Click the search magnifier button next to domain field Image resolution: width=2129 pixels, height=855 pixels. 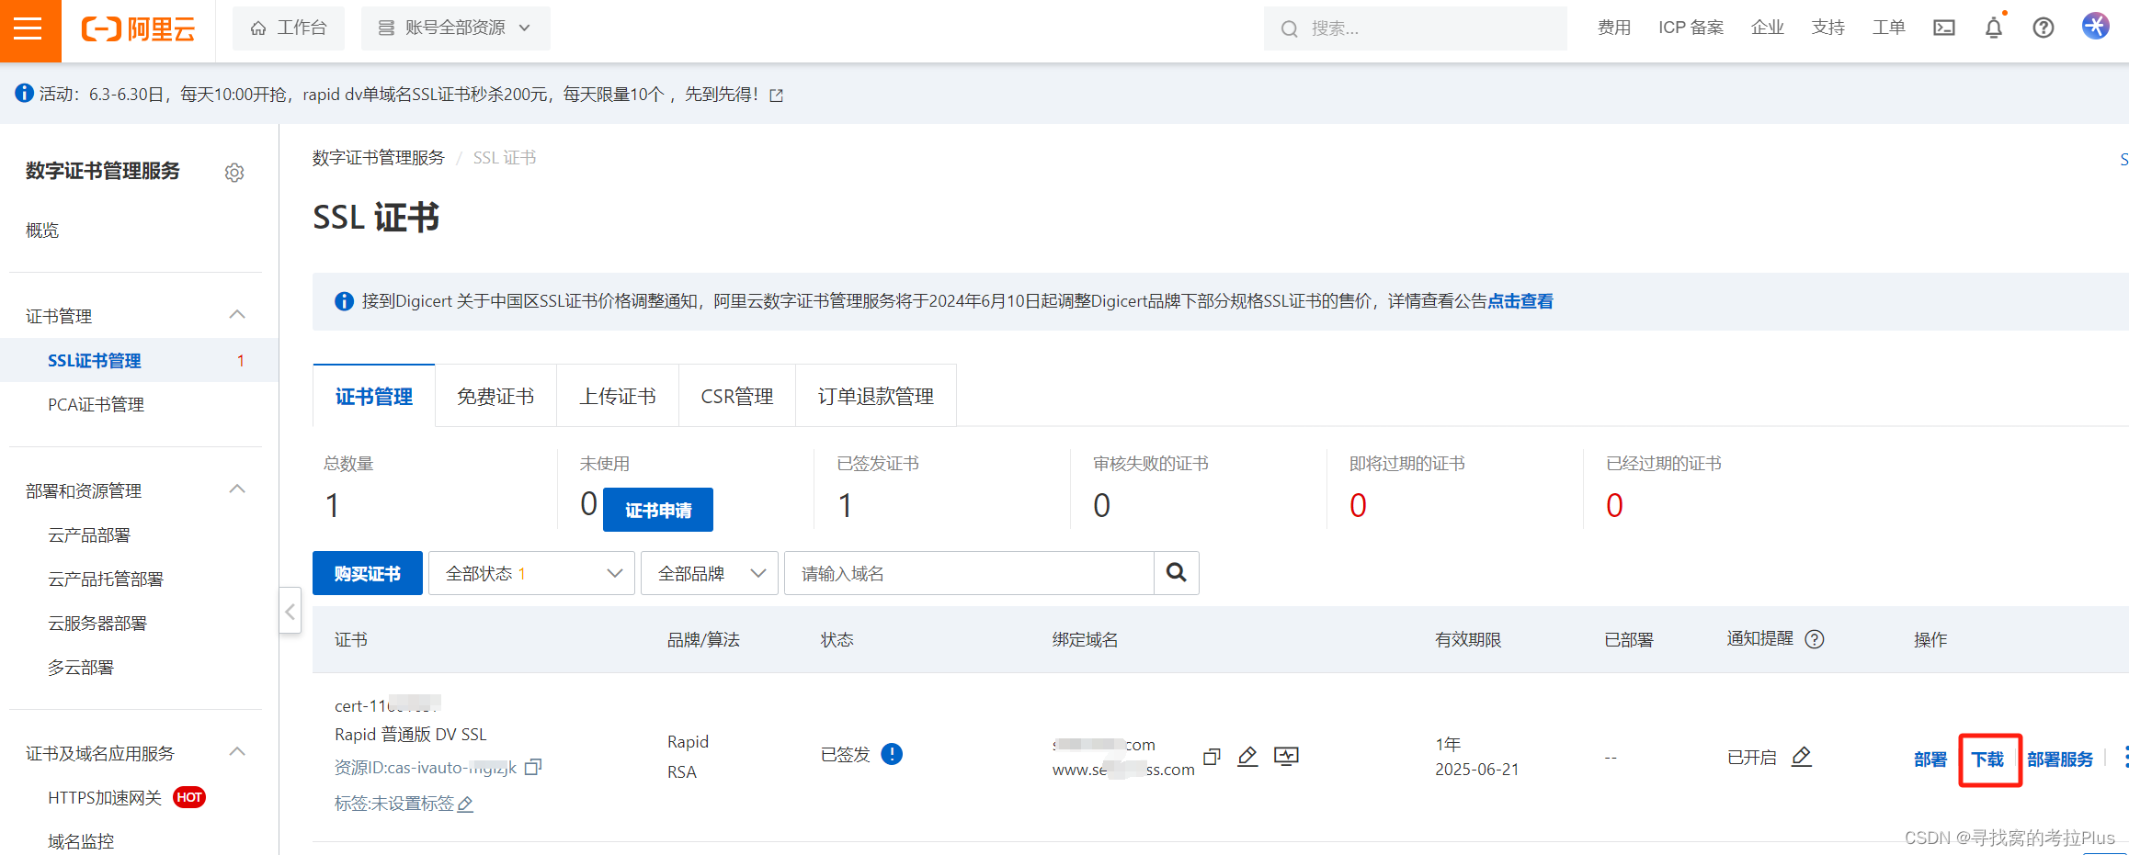click(x=1176, y=573)
